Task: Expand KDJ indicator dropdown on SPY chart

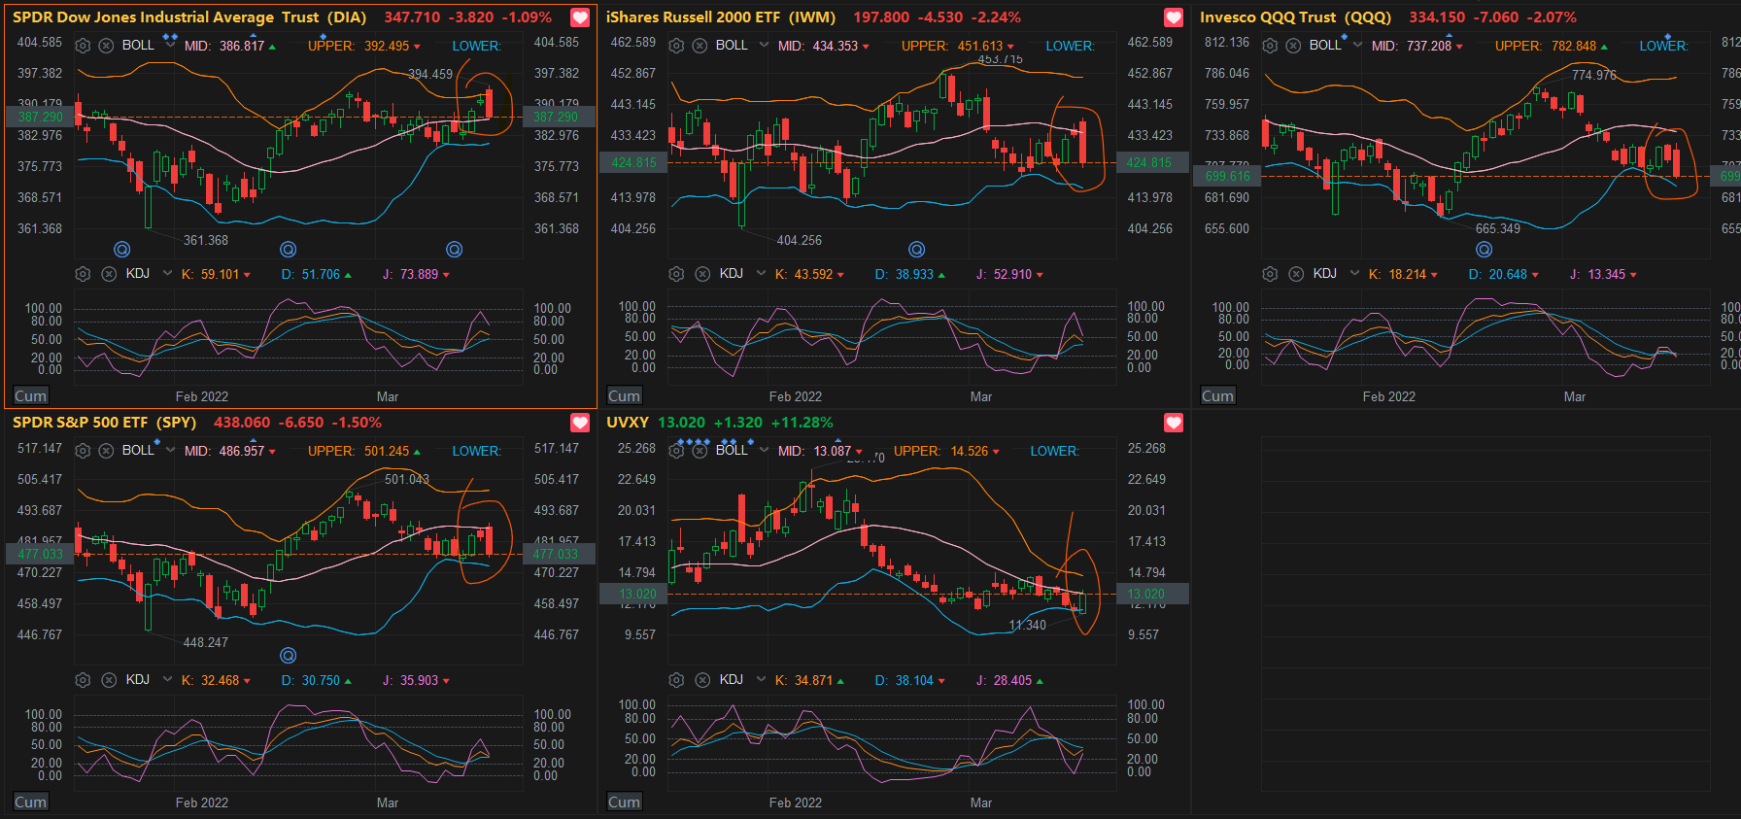Action: pos(167,679)
